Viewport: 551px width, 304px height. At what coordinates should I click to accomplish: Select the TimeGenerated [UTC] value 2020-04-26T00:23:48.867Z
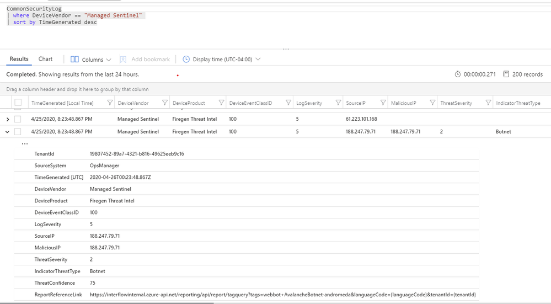[120, 178]
